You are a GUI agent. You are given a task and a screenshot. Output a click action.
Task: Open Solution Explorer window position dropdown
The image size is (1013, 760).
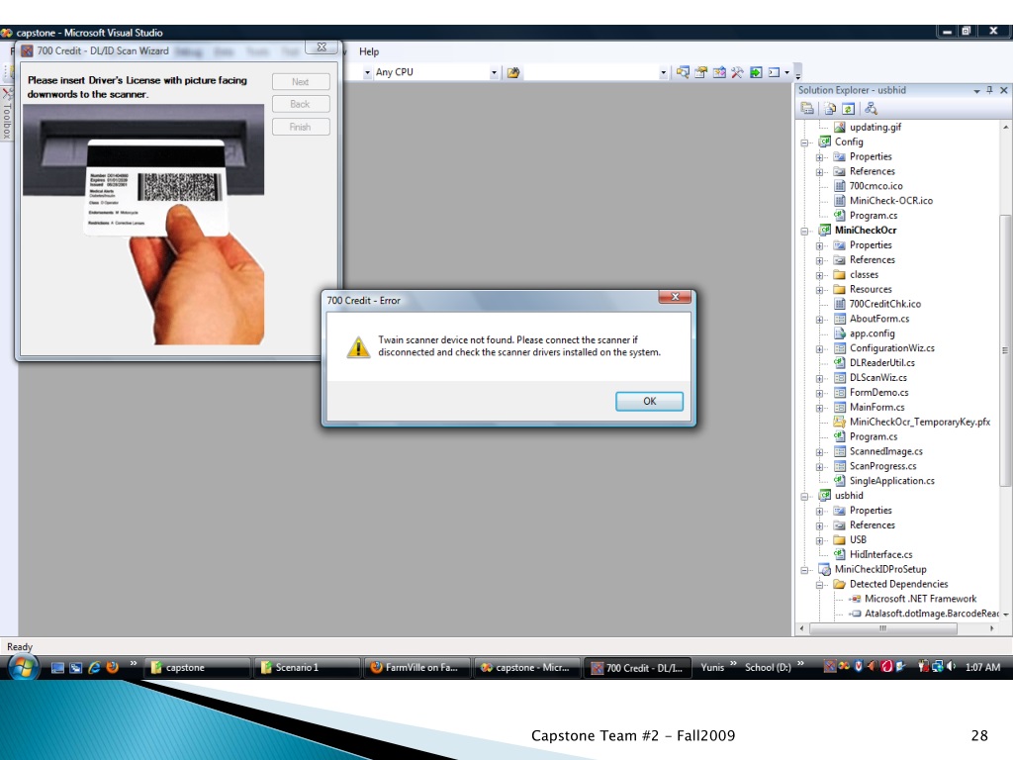point(976,91)
